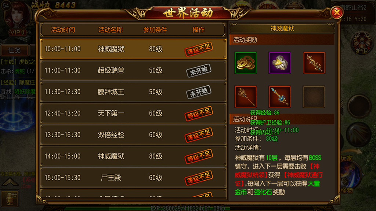Click 未开始 button for 膜拜城主
376x211 pixels.
199,92
